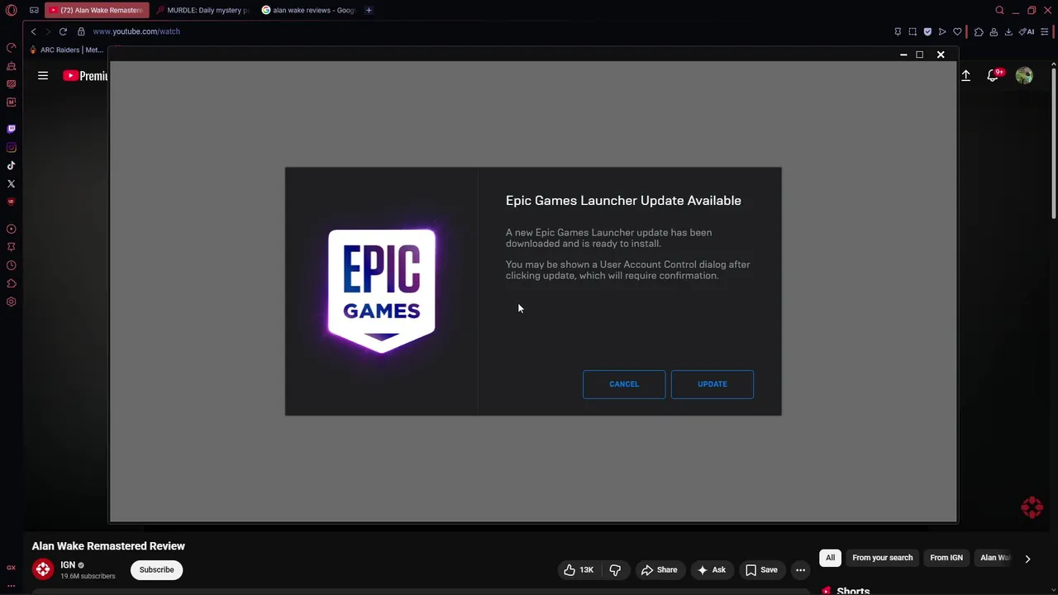Toggle the ad blocker shield icon
Screen dimensions: 1058x595
tap(927, 31)
